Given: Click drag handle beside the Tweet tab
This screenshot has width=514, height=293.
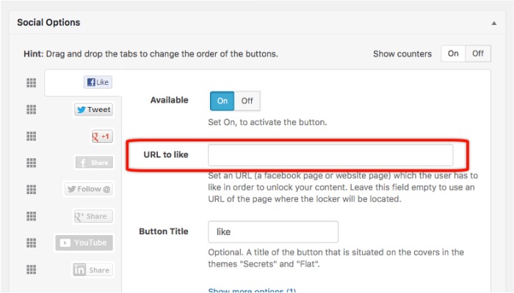Looking at the screenshot, I should (31, 110).
